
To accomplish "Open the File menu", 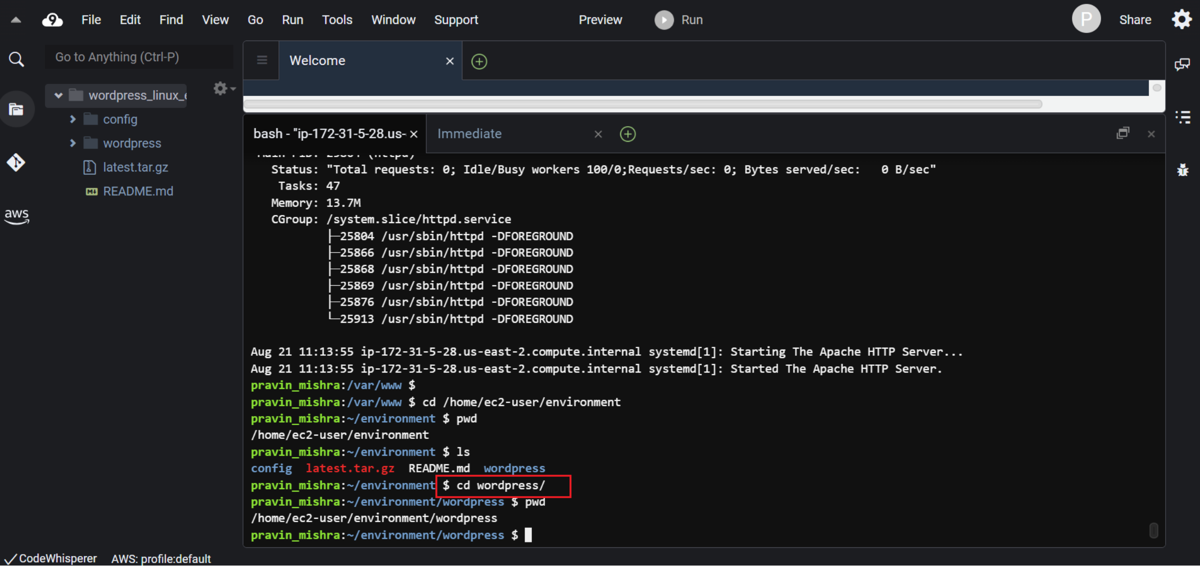I will click(91, 20).
